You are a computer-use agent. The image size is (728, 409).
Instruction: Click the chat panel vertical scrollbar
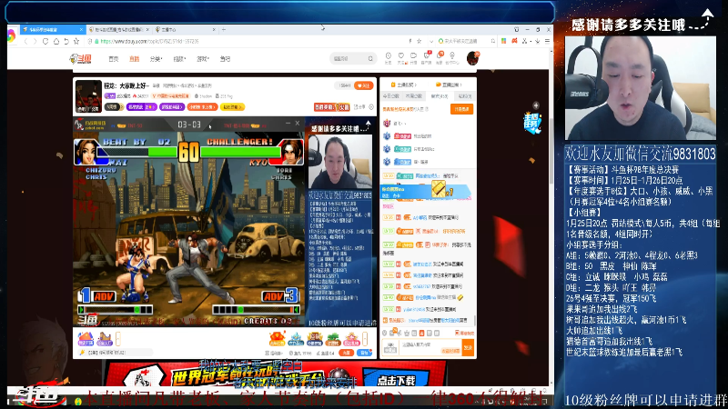474,320
